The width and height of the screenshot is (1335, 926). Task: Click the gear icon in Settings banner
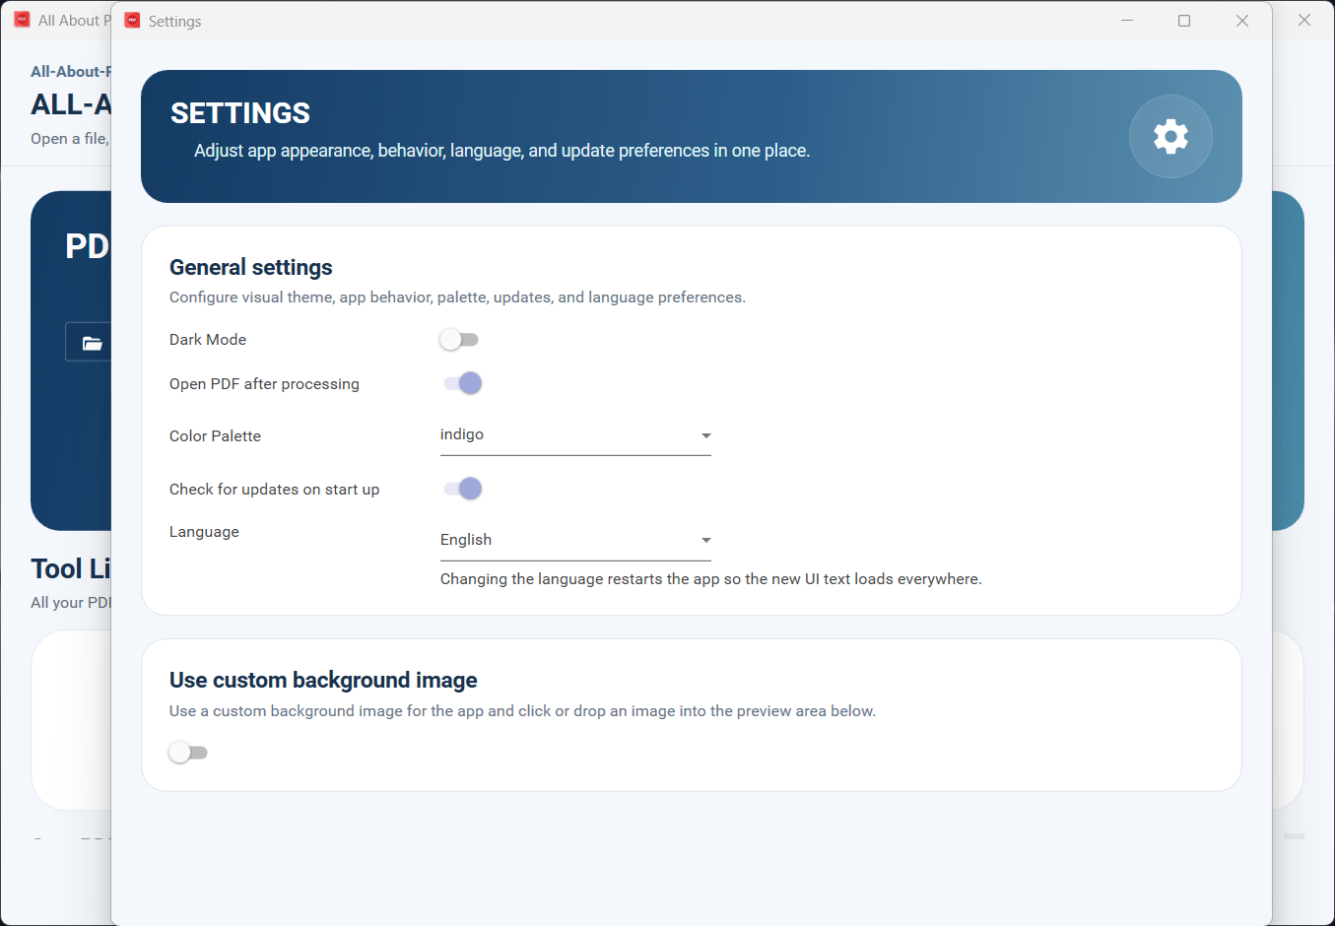[1170, 136]
